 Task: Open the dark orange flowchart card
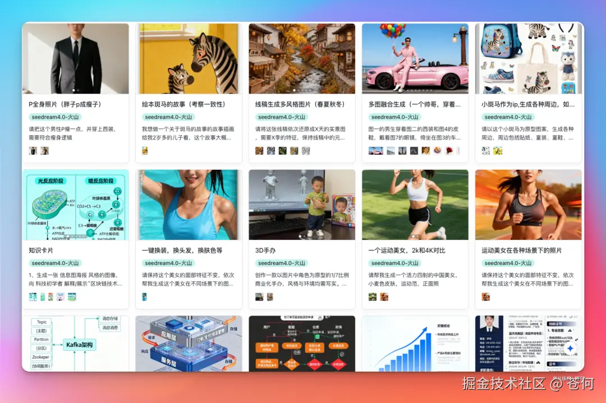(302, 344)
